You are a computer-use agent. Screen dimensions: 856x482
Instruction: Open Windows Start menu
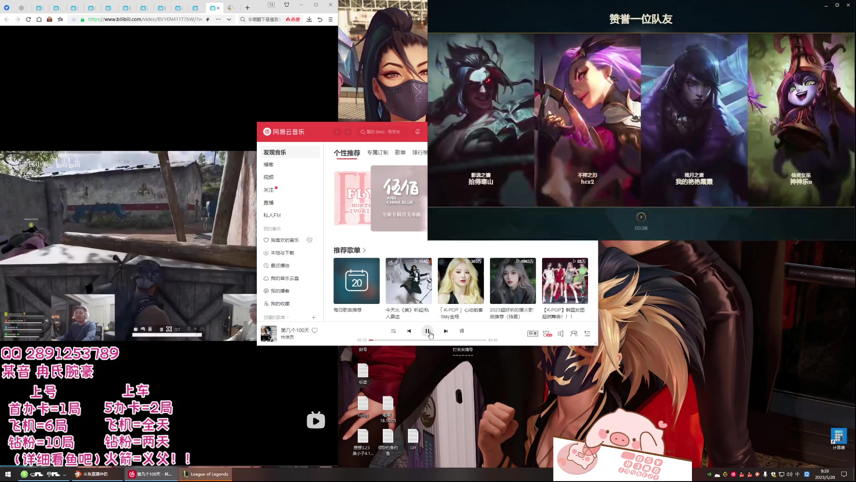8,474
